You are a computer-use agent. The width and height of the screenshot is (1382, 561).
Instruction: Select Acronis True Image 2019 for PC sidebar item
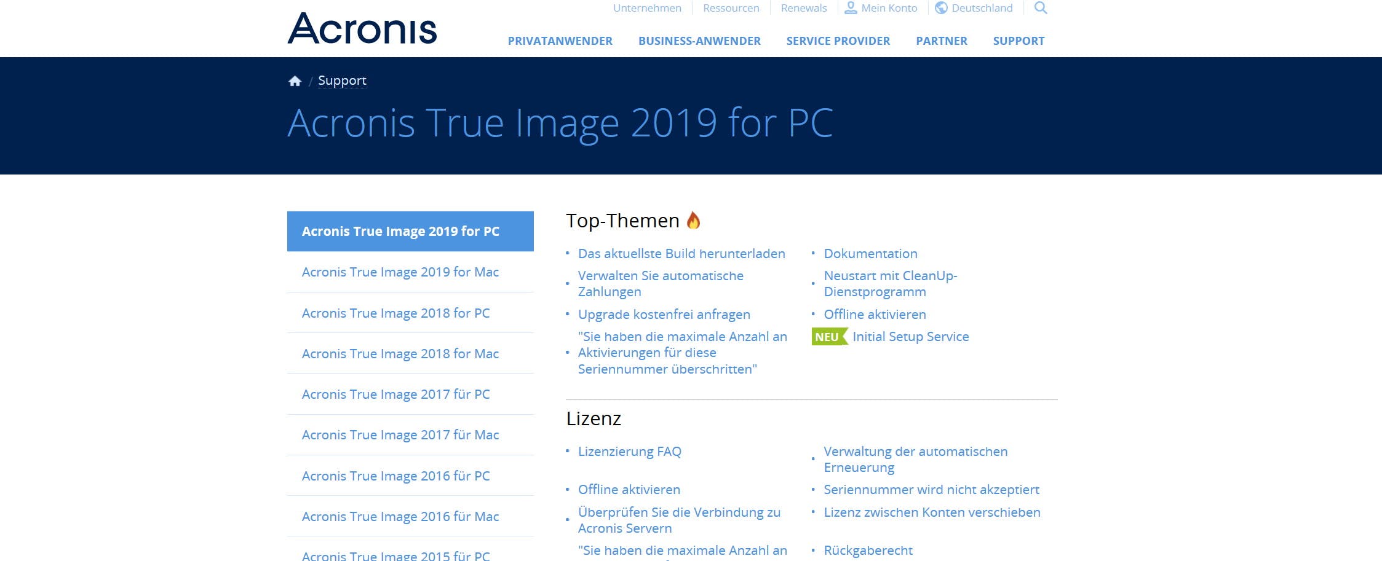pyautogui.click(x=410, y=231)
